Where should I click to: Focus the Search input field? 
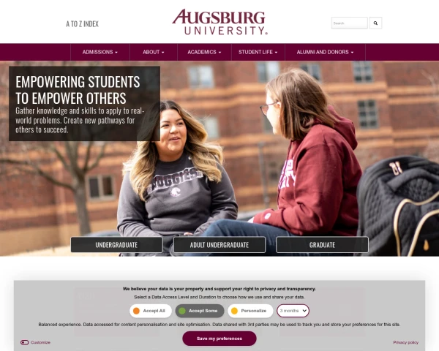[x=350, y=23]
